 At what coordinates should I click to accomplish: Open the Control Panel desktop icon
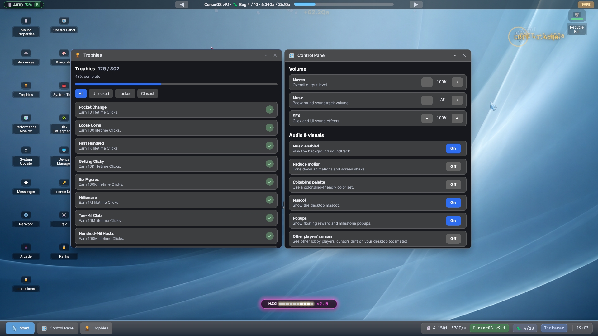click(64, 25)
